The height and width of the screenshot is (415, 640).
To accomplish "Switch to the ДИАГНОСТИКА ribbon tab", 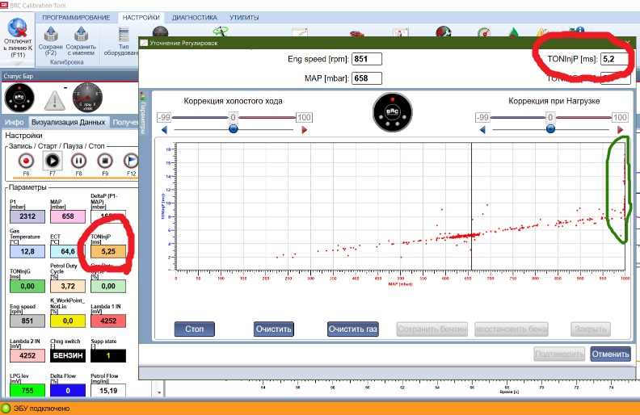I will [194, 17].
